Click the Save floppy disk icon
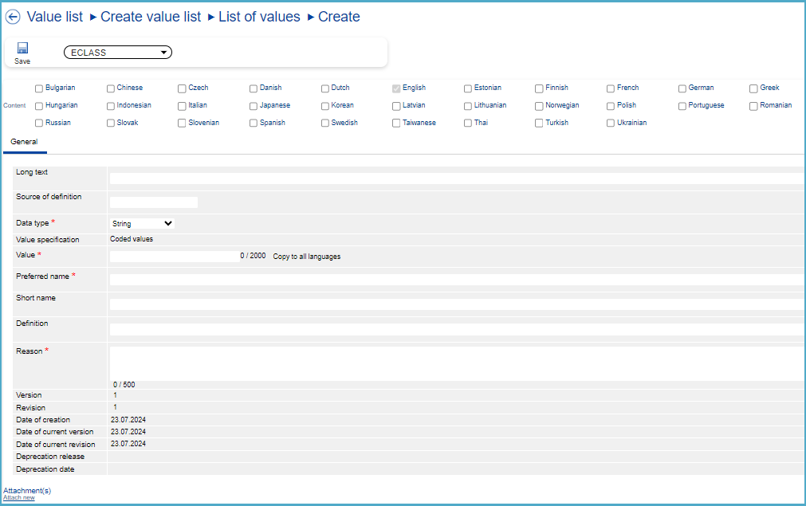This screenshot has height=506, width=806. (22, 49)
